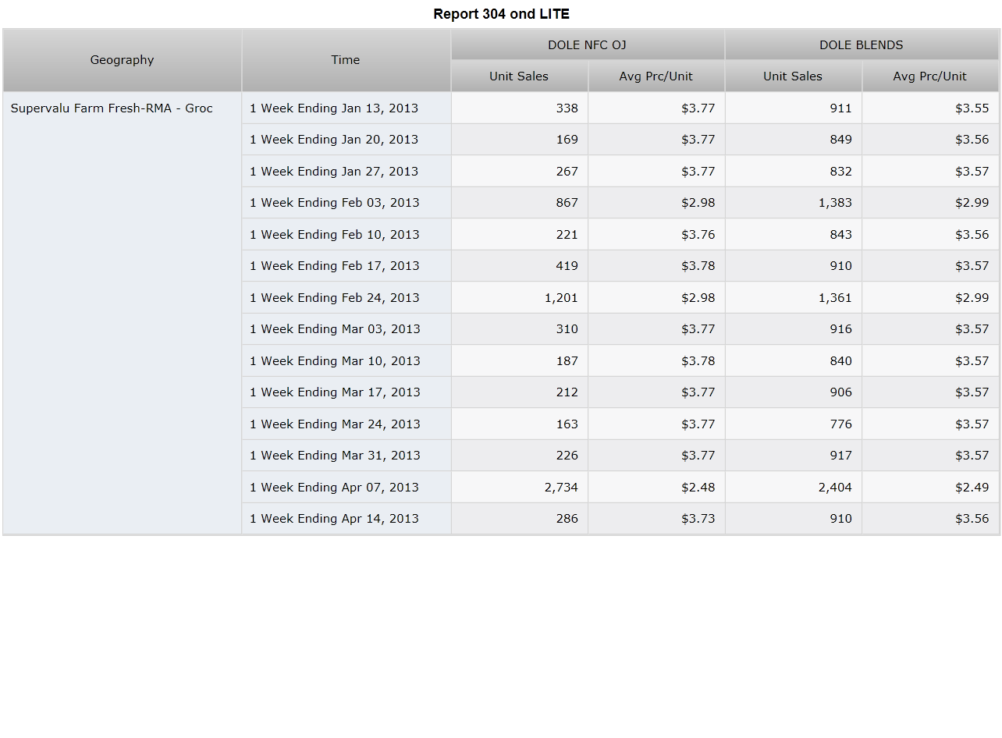1002x738 pixels.
Task: Select row 1 Week Ending Mar 17, 2013
Action: [346, 392]
